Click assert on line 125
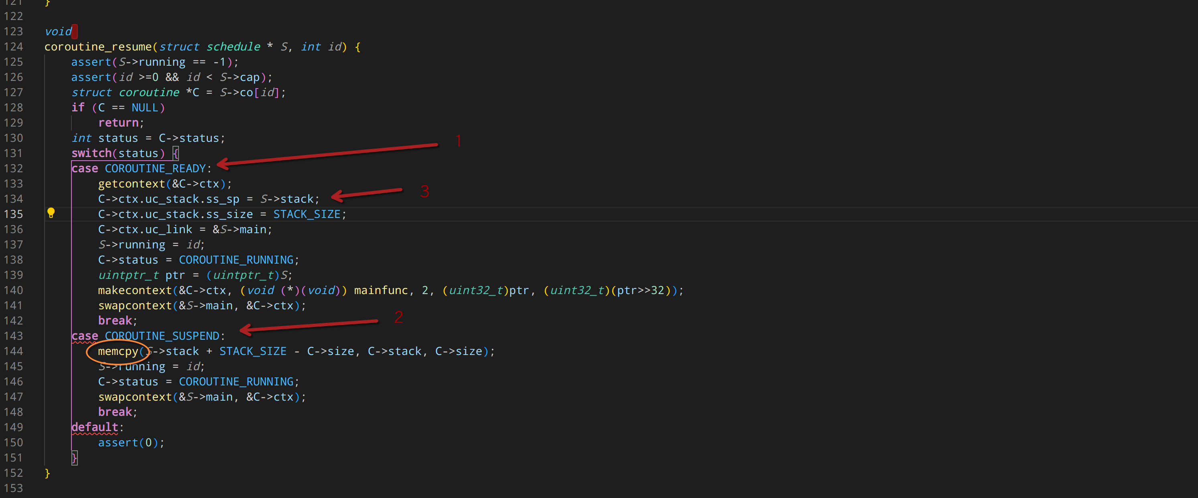Viewport: 1198px width, 498px height. pyautogui.click(x=91, y=62)
